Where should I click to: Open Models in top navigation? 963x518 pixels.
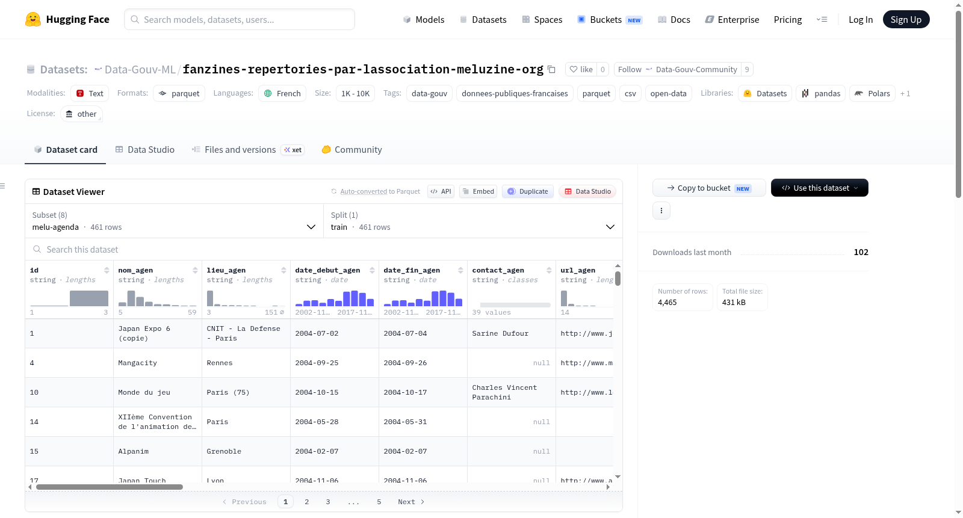(424, 20)
